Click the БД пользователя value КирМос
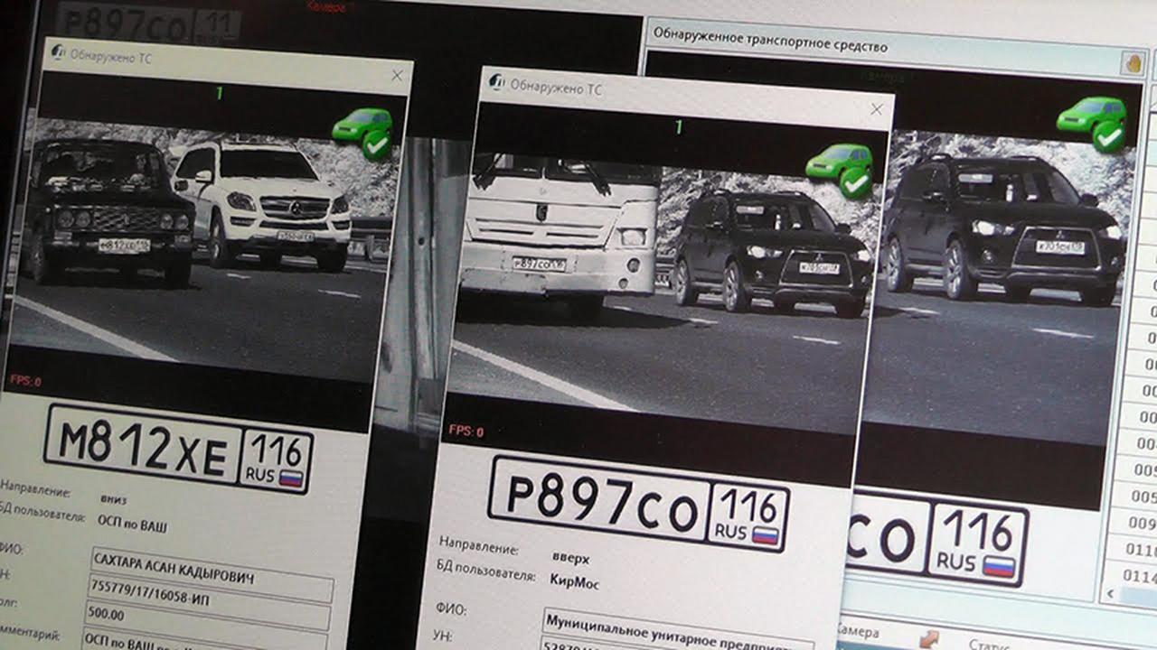Viewport: 1157px width, 650px height. tap(574, 581)
